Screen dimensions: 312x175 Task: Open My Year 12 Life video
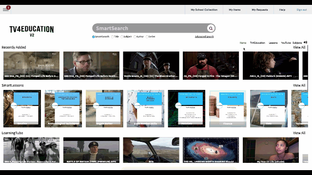[271, 150]
